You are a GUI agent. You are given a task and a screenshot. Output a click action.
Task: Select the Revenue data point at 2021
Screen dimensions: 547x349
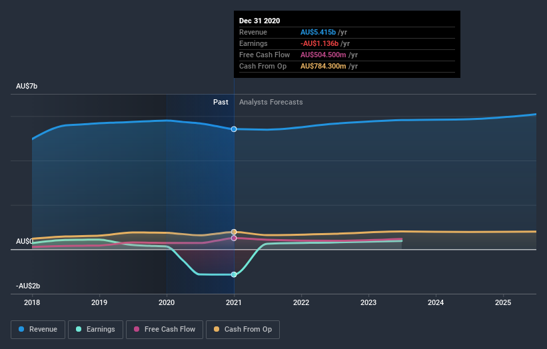pos(234,129)
